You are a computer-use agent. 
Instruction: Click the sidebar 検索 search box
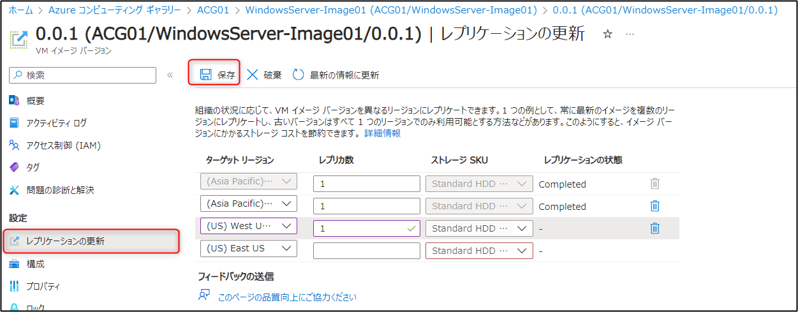(82, 75)
